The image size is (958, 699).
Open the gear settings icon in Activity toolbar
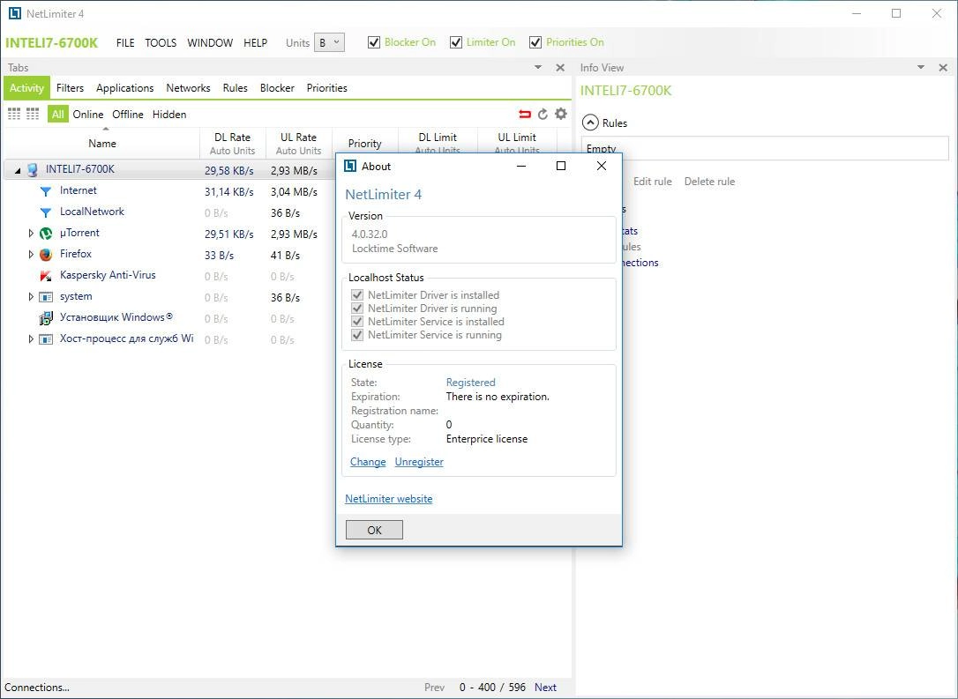tap(561, 114)
